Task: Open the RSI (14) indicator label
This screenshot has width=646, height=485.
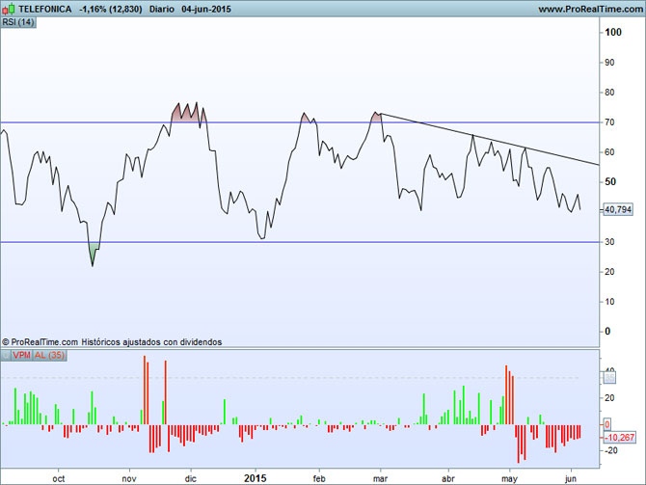Action: tap(18, 22)
